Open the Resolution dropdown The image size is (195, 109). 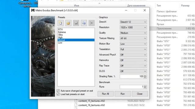point(133,28)
